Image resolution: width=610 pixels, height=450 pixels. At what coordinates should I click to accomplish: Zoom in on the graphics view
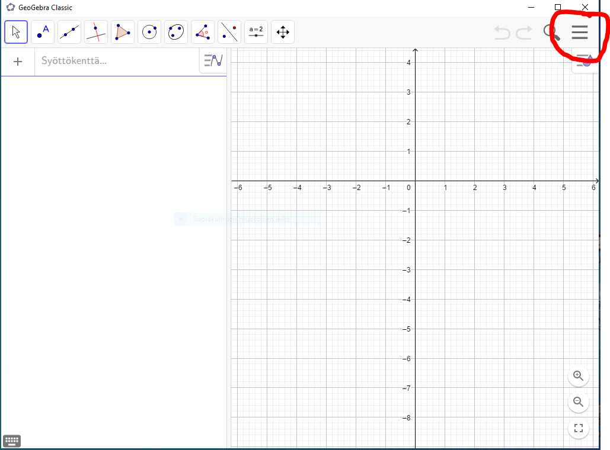point(579,376)
